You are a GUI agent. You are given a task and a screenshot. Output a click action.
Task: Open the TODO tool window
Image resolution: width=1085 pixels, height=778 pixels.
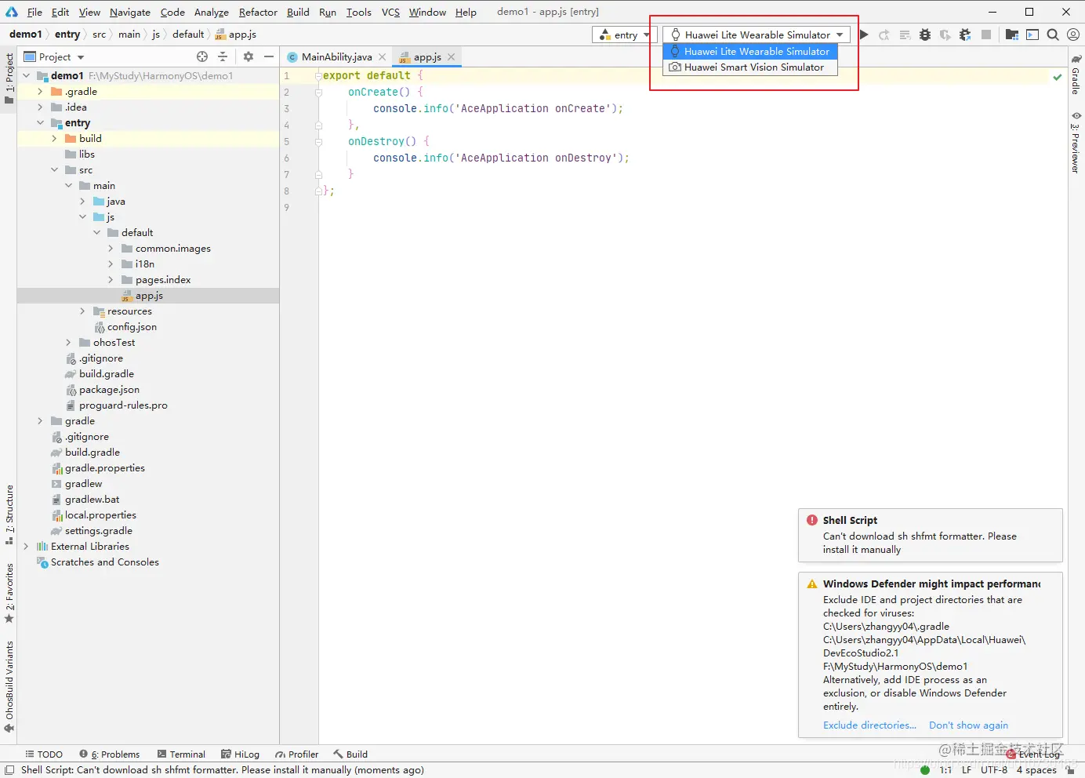[44, 754]
